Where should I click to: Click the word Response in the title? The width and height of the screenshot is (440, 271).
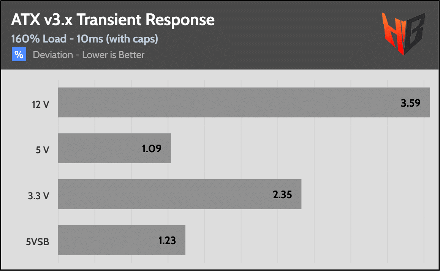click(x=180, y=20)
